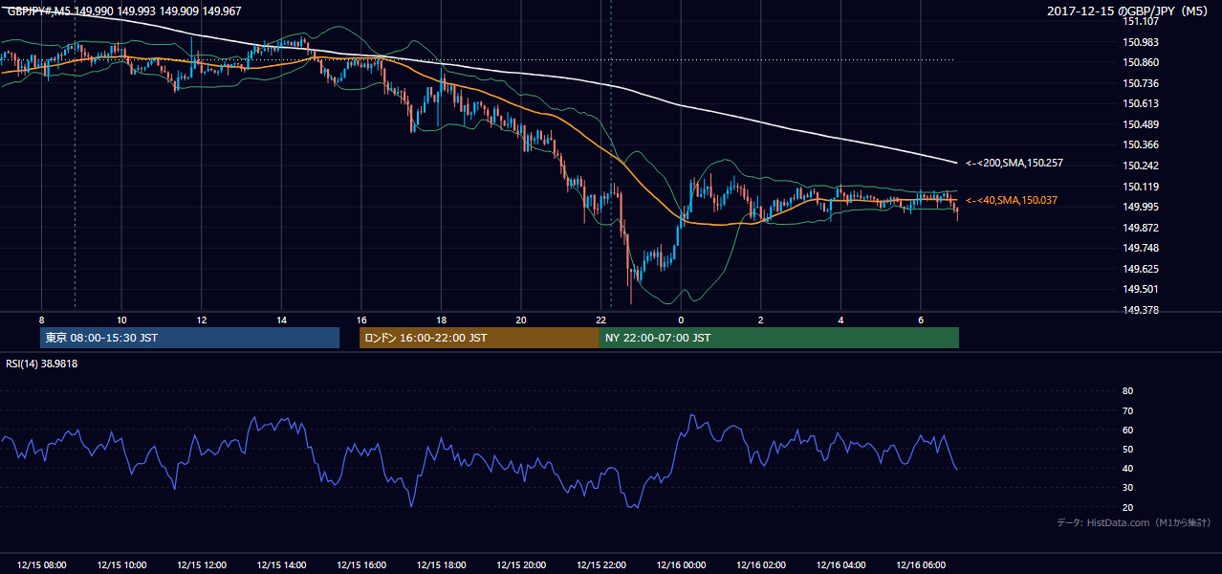Click the RSI axis level 50
The height and width of the screenshot is (574, 1222).
[1127, 449]
